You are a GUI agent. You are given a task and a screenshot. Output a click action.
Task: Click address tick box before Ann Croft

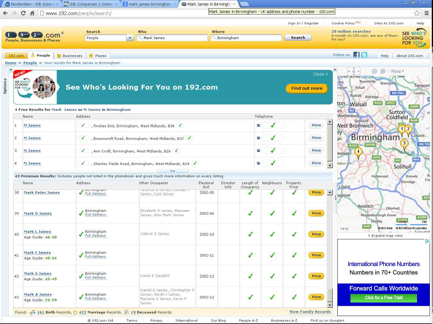[83, 151]
